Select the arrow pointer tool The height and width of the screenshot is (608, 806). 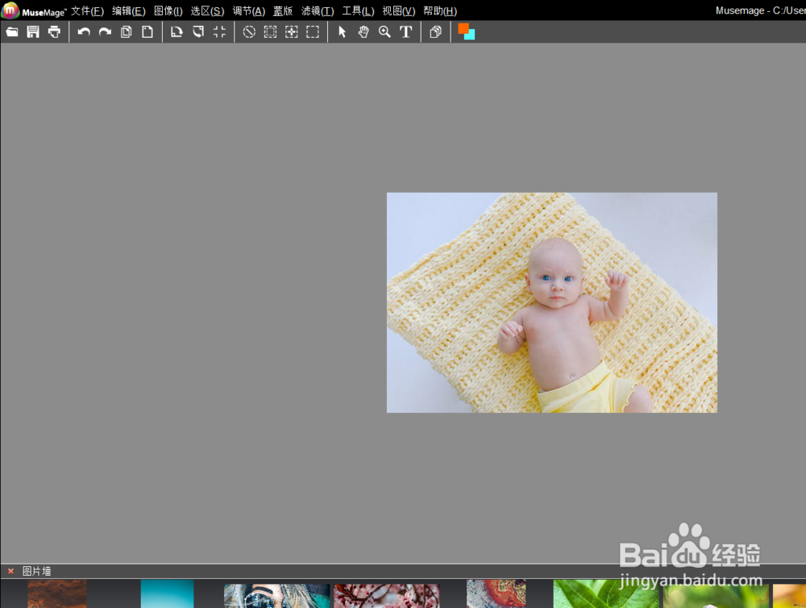(343, 32)
